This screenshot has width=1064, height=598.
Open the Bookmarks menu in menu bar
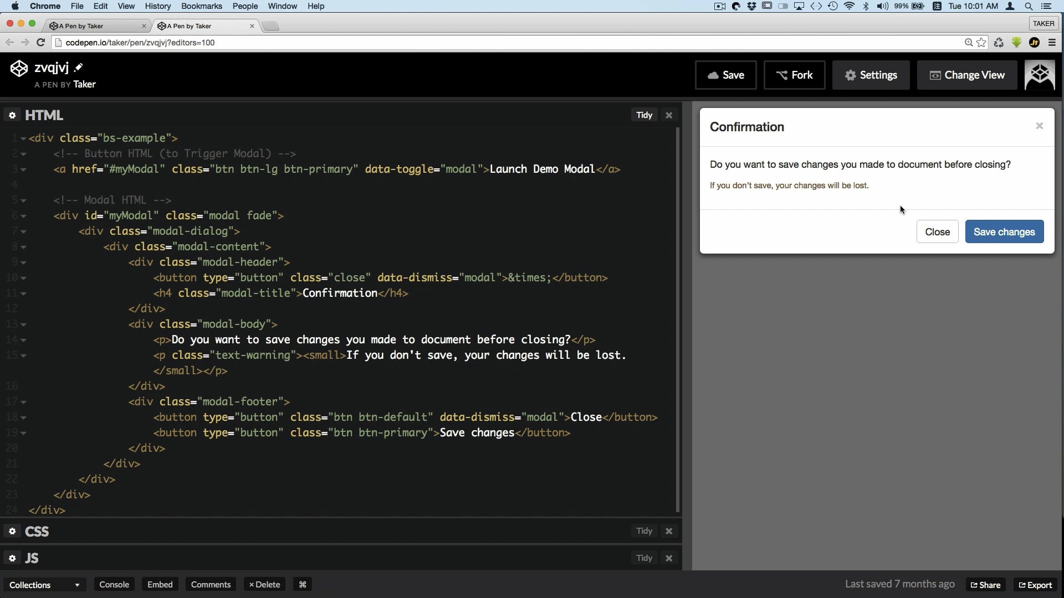201,6
